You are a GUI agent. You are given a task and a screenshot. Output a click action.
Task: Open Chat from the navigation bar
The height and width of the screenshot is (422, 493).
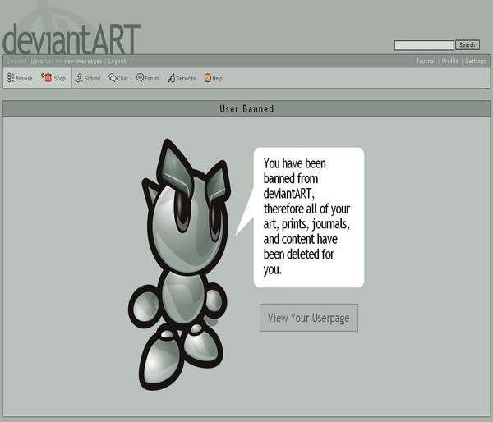coord(122,78)
